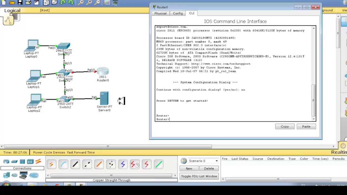Click the CLI vertical scrollbar thumb
Screen dimensions: 347x195
[314, 100]
